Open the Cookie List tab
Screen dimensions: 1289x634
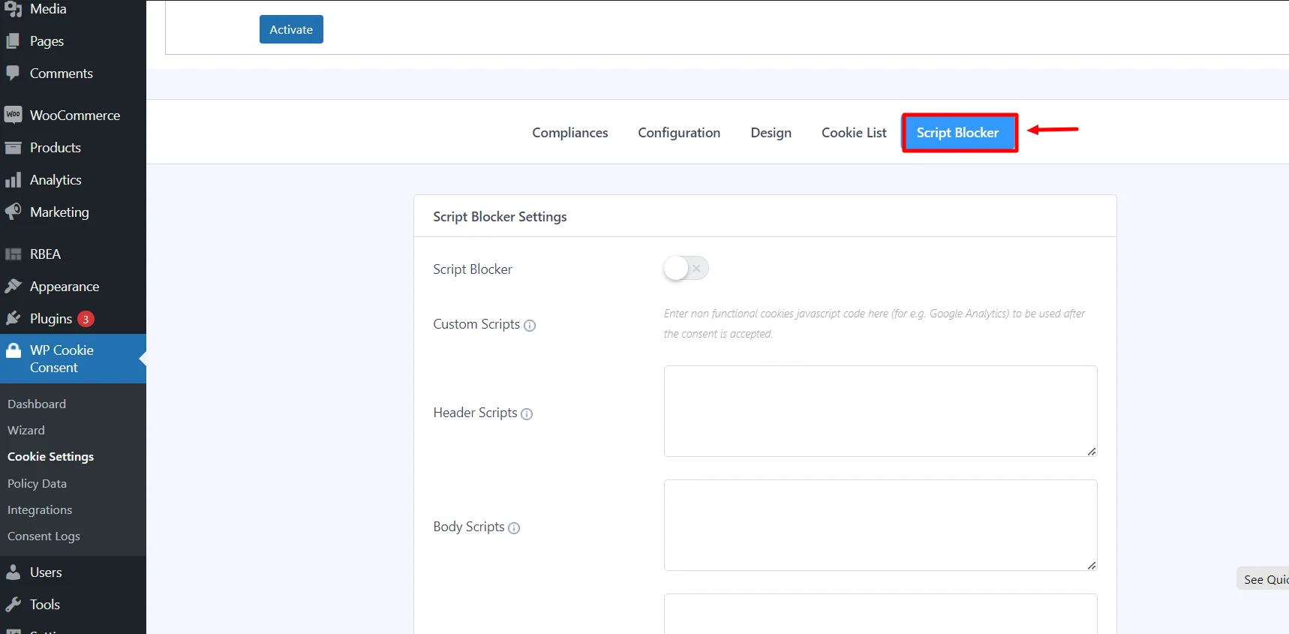(854, 133)
